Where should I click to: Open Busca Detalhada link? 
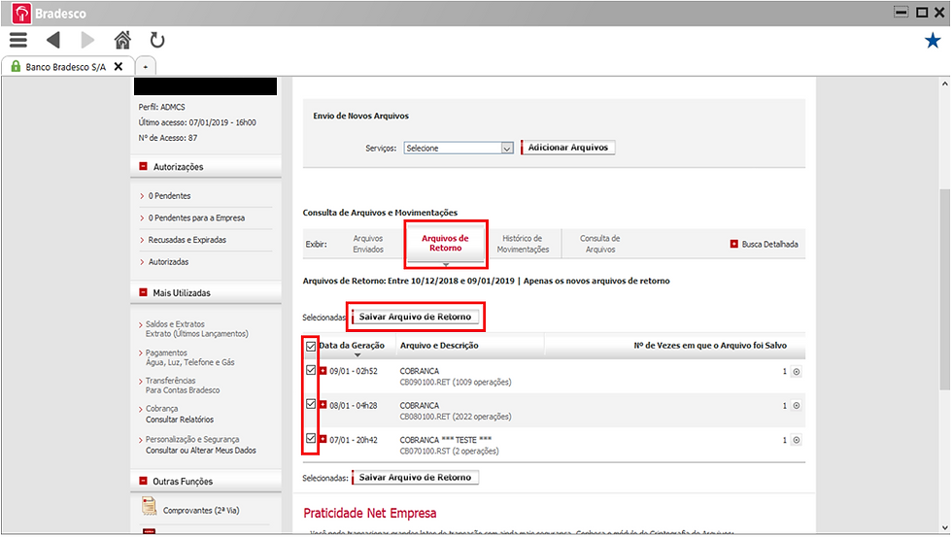click(769, 244)
